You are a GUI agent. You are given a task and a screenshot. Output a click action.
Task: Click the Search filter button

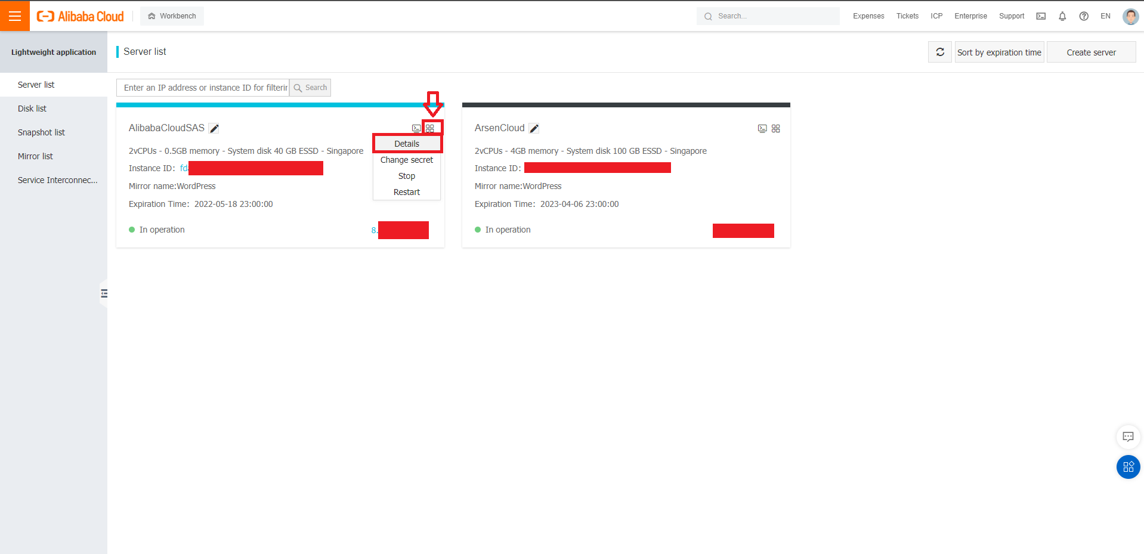click(310, 88)
